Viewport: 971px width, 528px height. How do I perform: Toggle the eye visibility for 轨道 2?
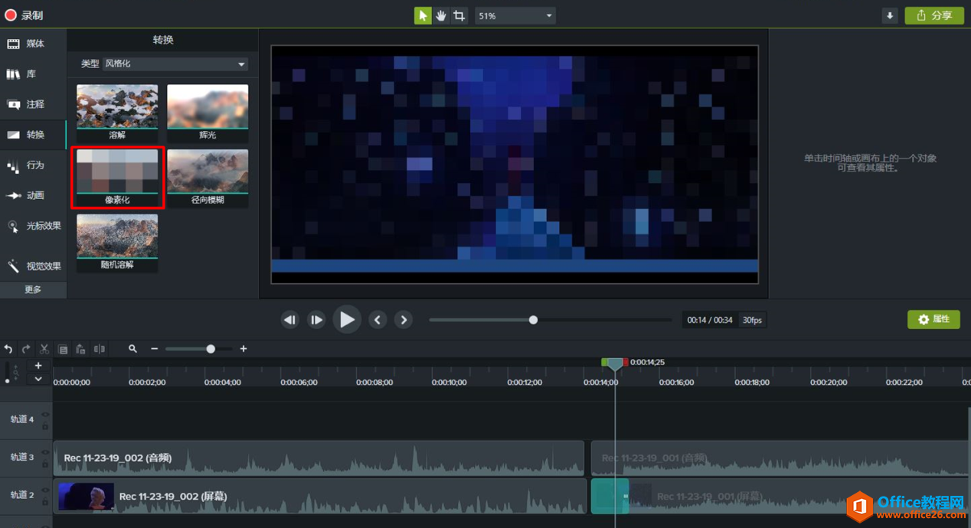(x=44, y=491)
